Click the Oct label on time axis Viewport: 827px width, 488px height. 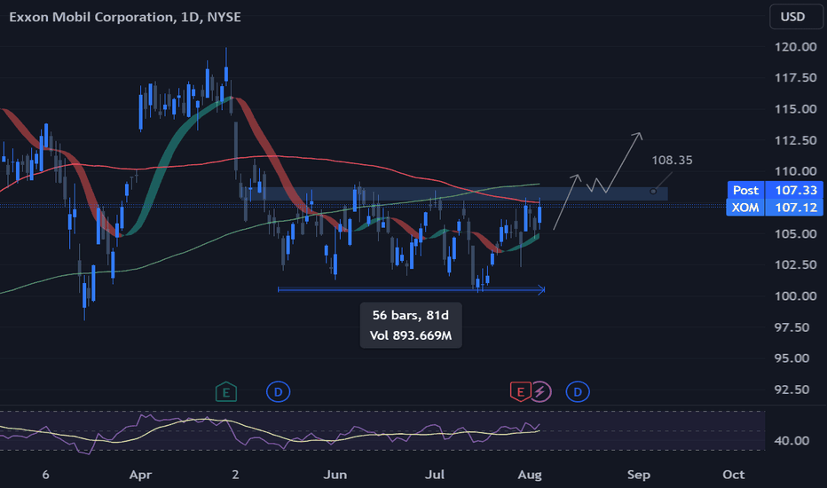click(x=733, y=475)
